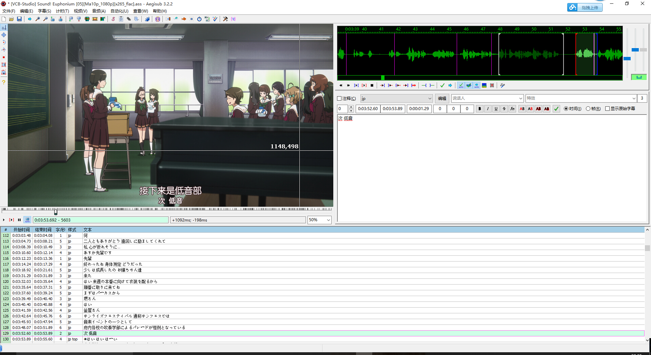This screenshot has height=355, width=651.
Task: Go to previous line in audio
Action: point(341,85)
